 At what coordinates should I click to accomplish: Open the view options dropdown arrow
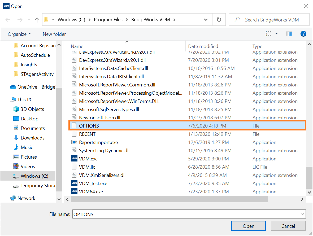pyautogui.click(x=276, y=34)
